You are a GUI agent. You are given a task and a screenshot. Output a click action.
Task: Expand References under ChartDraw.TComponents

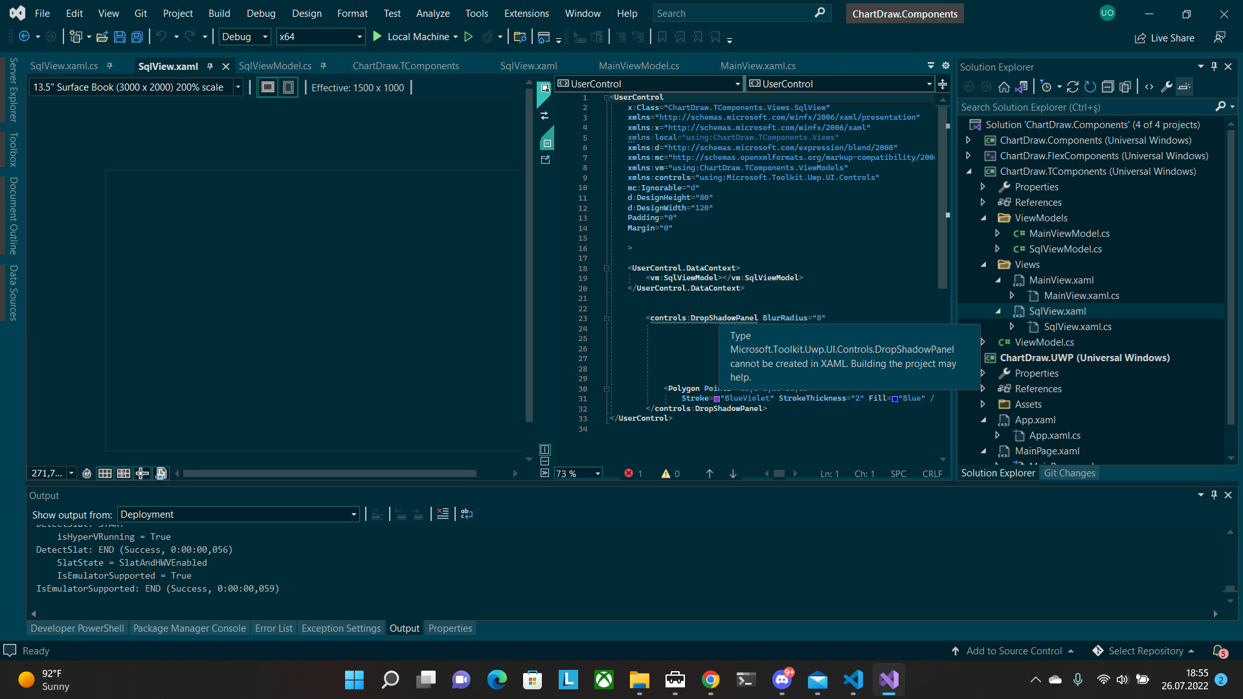pyautogui.click(x=982, y=201)
